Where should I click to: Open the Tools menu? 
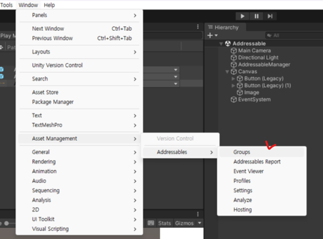click(x=6, y=5)
